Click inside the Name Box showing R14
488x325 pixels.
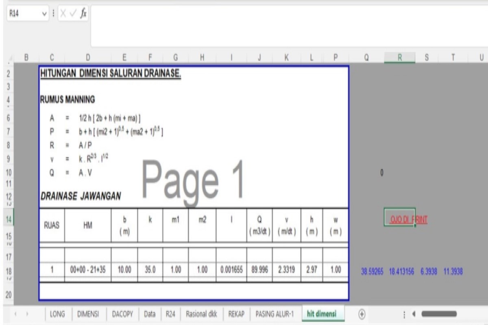[20, 14]
